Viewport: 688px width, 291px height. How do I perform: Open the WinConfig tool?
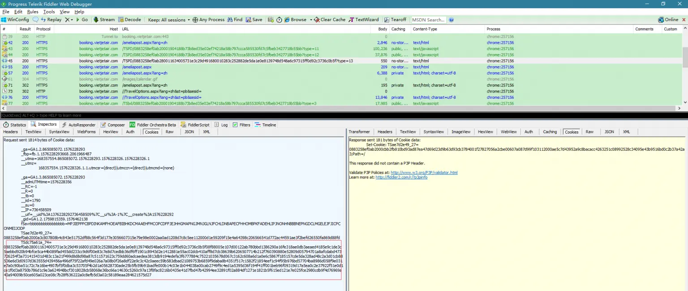[15, 20]
